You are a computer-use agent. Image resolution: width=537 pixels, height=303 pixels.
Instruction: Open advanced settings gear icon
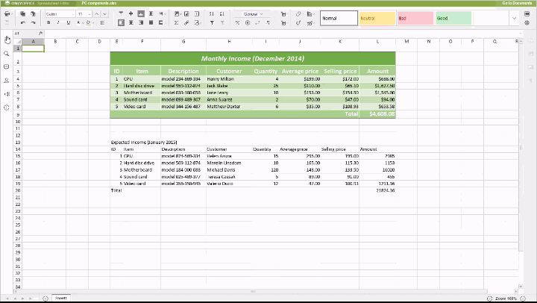[527, 23]
